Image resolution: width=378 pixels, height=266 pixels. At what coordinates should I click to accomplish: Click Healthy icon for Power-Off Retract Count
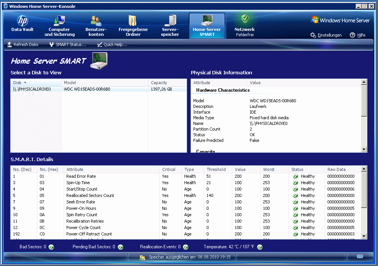(x=295, y=234)
